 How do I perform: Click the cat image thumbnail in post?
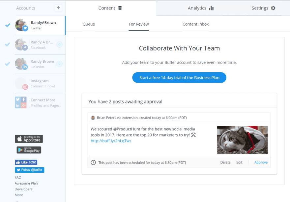pyautogui.click(x=242, y=140)
